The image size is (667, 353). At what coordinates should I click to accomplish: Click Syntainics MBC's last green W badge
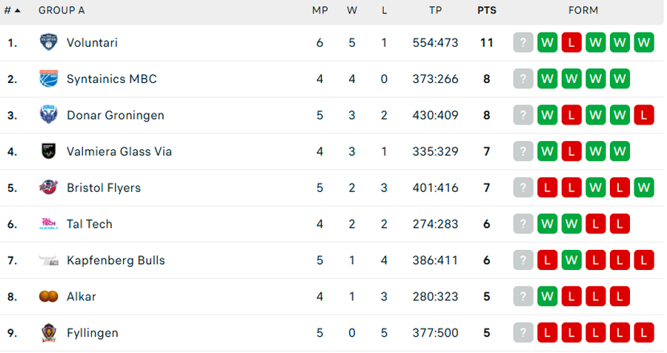tap(620, 79)
